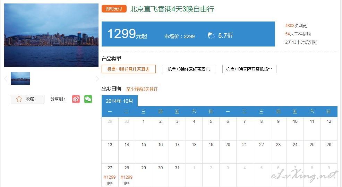The image size is (342, 187).
Task: Open the large Hong Kong skyline photo
Action: (51, 35)
